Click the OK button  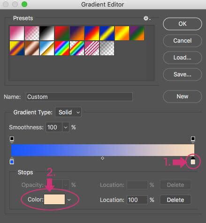183,24
